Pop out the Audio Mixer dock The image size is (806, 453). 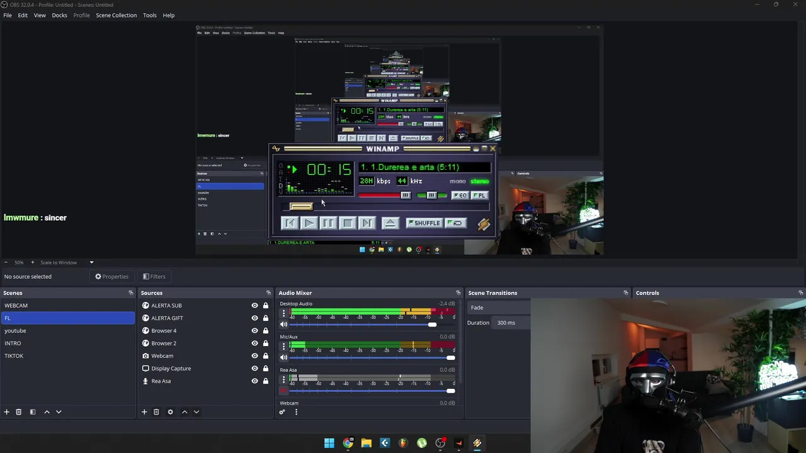click(x=458, y=293)
